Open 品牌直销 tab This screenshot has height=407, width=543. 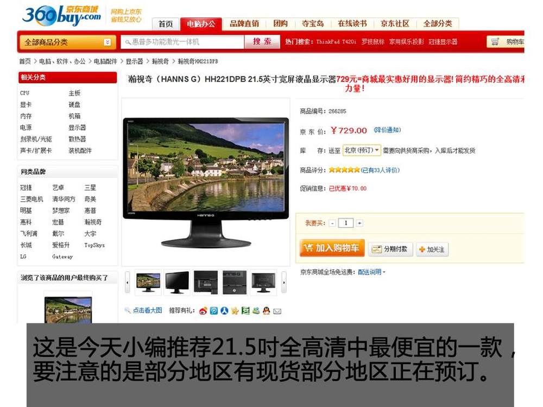click(244, 23)
